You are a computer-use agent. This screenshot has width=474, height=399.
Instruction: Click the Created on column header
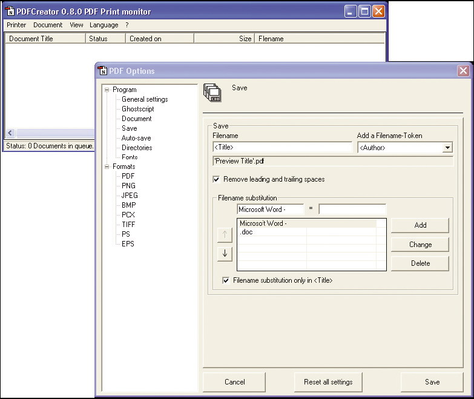[x=160, y=39]
